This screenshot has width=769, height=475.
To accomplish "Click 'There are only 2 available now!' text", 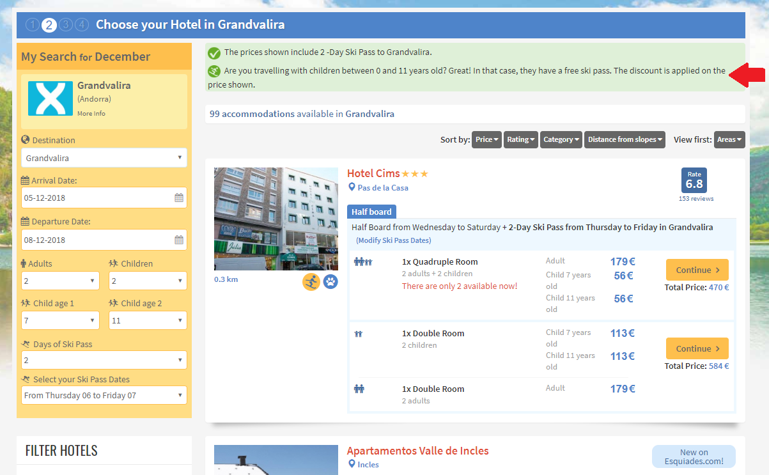I will pyautogui.click(x=460, y=286).
